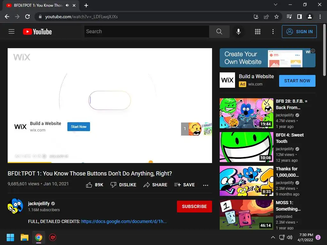Reload the page with refresh icon
This screenshot has height=245, width=327.
pos(27,17)
